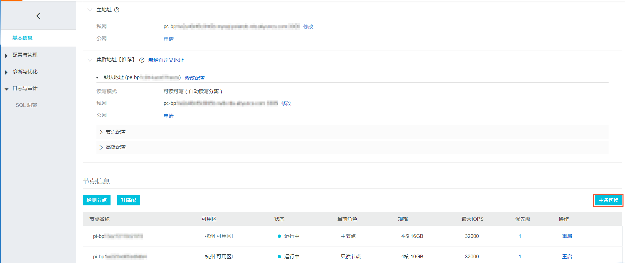Click the back arrow in the sidebar
The height and width of the screenshot is (263, 625).
pos(38,16)
